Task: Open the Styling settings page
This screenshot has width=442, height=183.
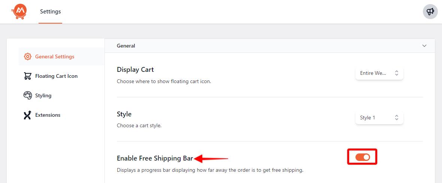Action: pyautogui.click(x=43, y=95)
